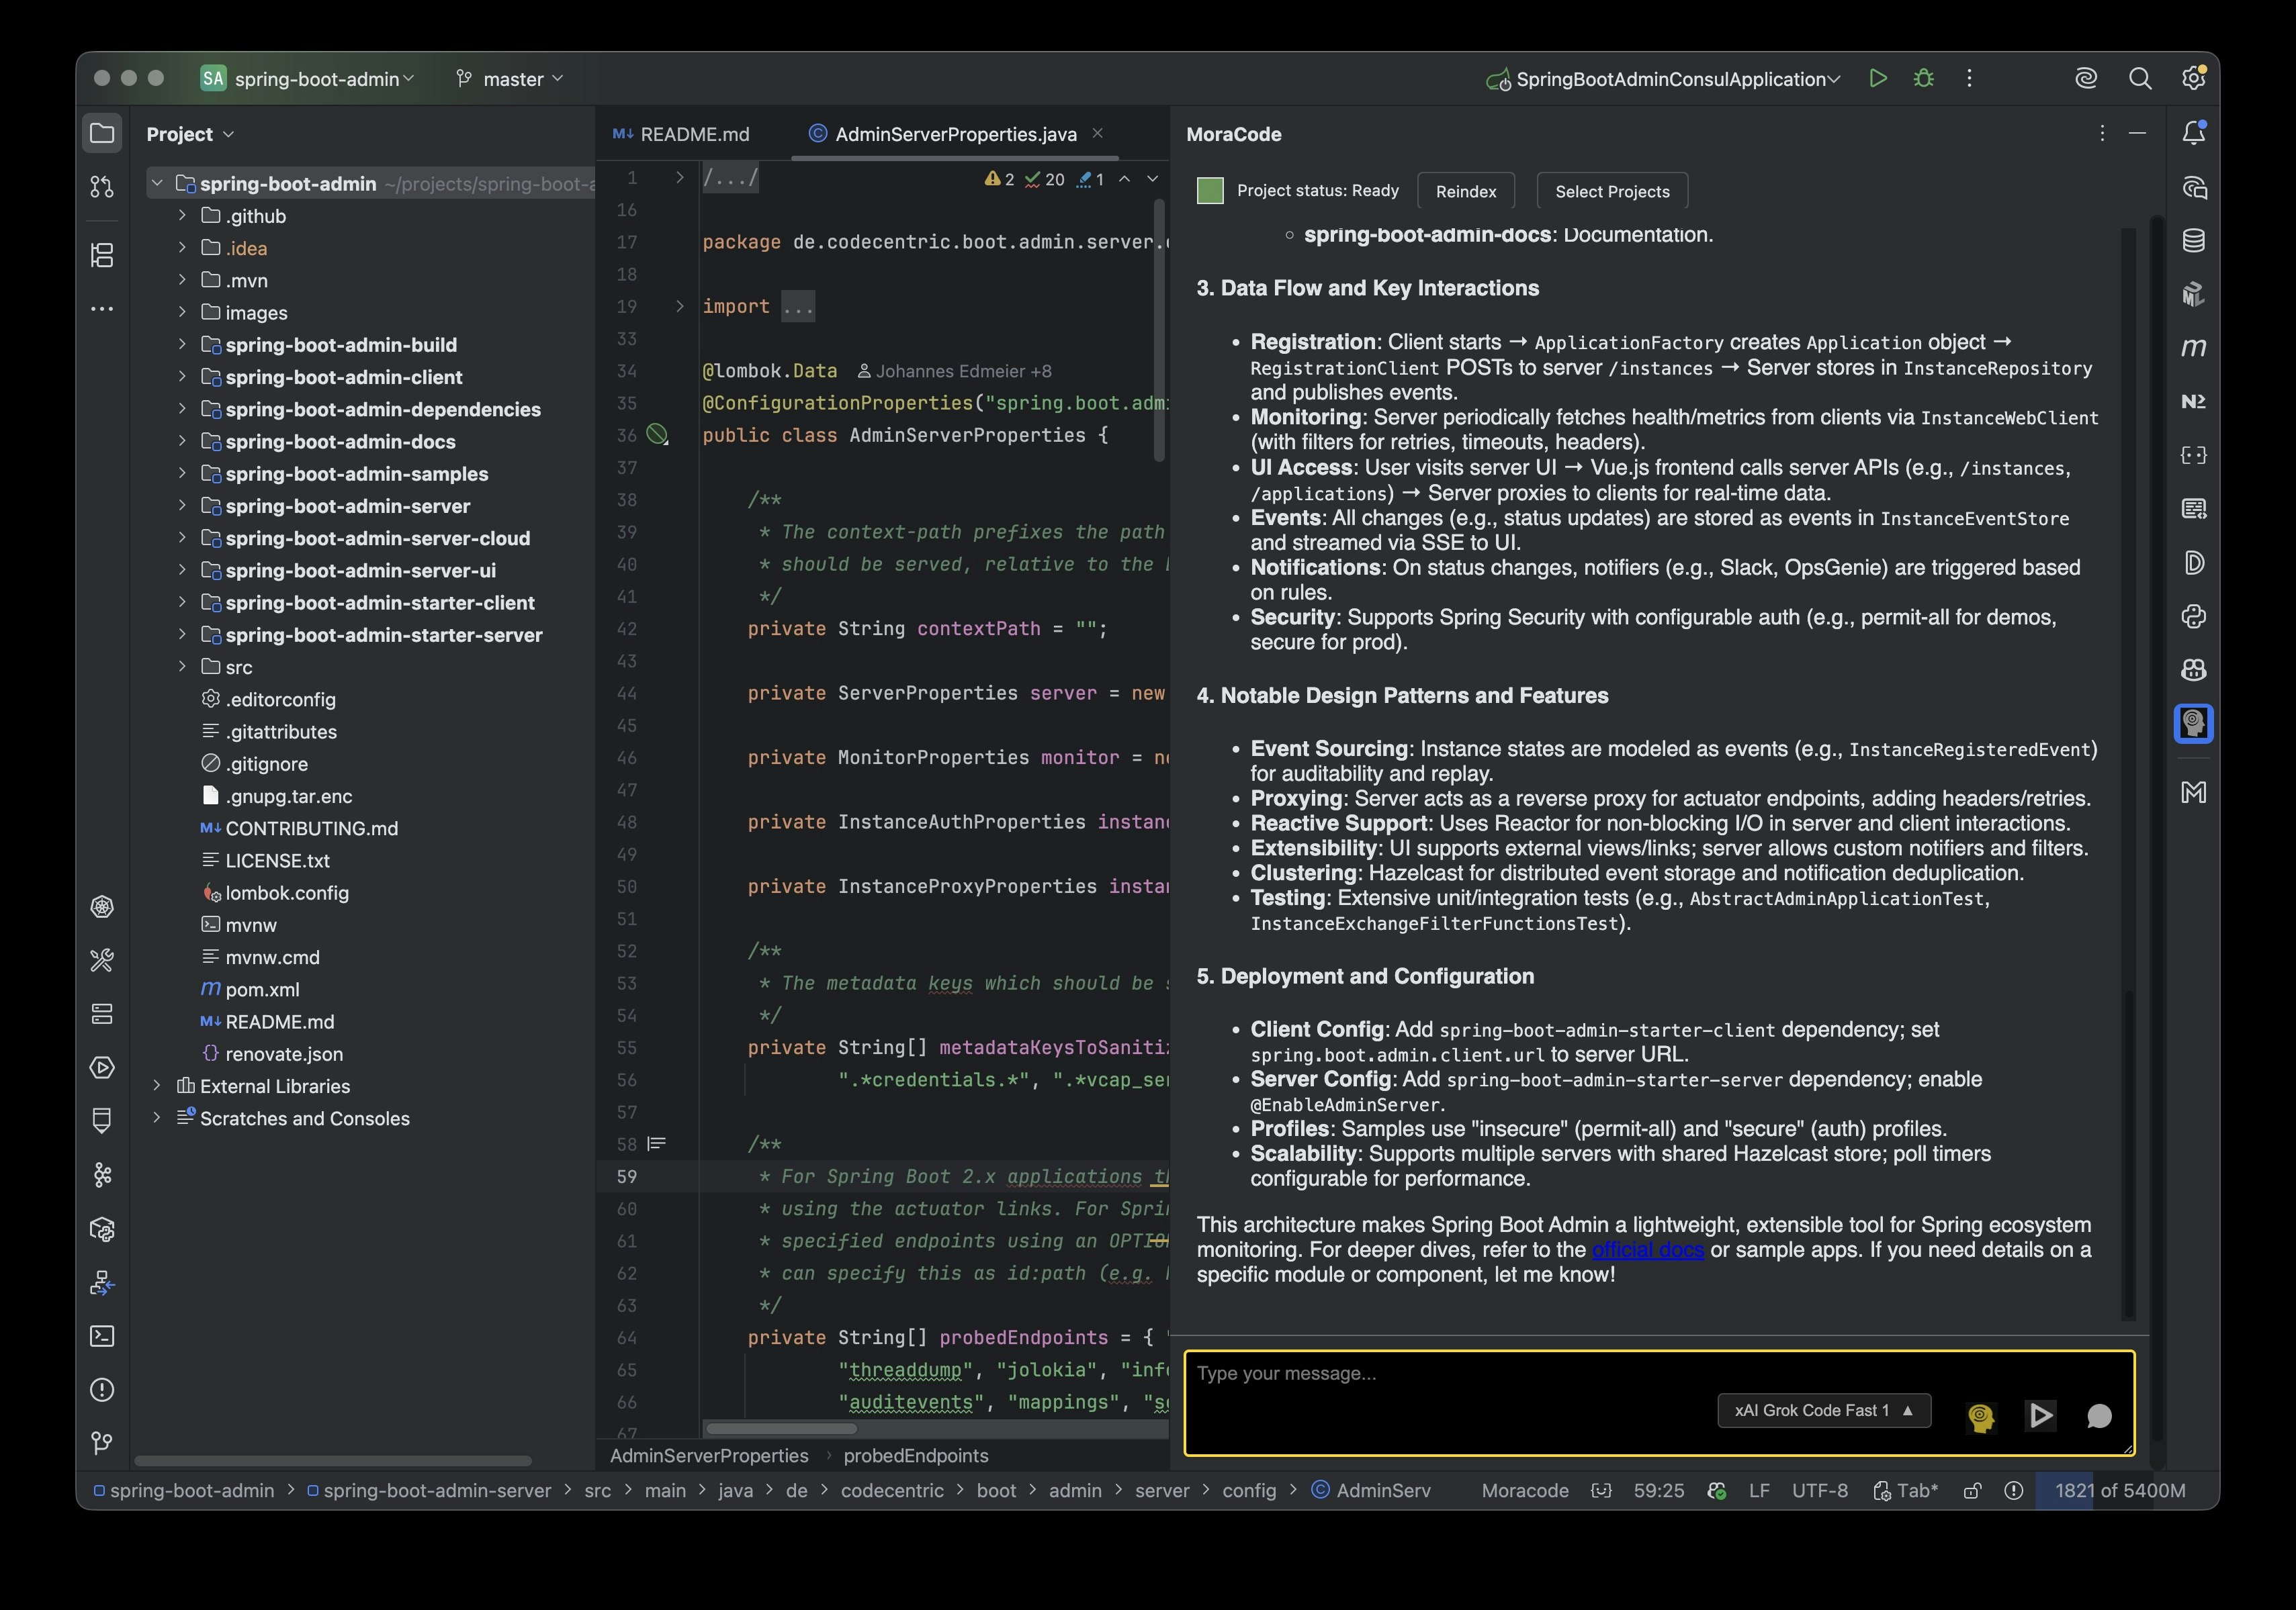Run the SpringBootAdminConsulApplication configuration
Screen dimensions: 2296x1610
point(1877,78)
